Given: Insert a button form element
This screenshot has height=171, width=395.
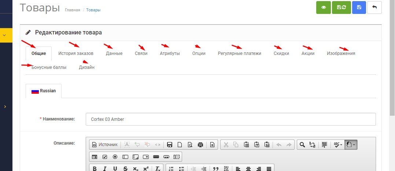Looking at the screenshot, I should pyautogui.click(x=156, y=157).
